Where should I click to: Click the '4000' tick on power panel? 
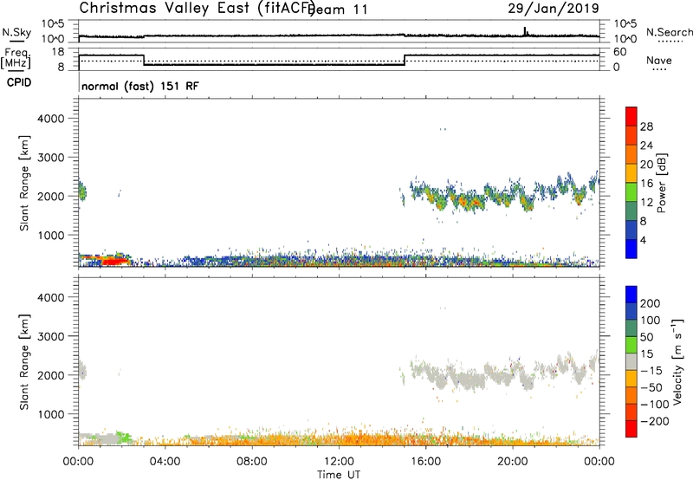(50, 119)
